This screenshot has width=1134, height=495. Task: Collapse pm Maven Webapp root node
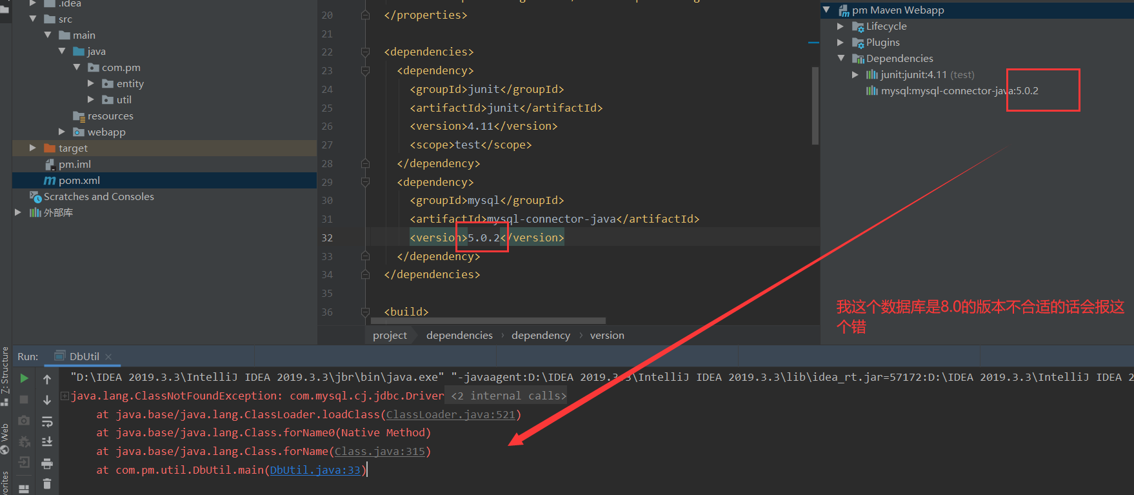click(826, 10)
